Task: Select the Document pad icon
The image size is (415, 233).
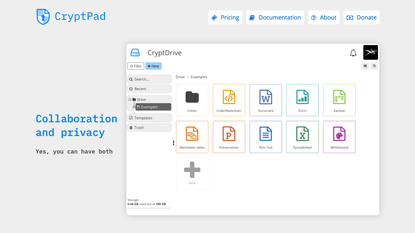Action: point(266,100)
